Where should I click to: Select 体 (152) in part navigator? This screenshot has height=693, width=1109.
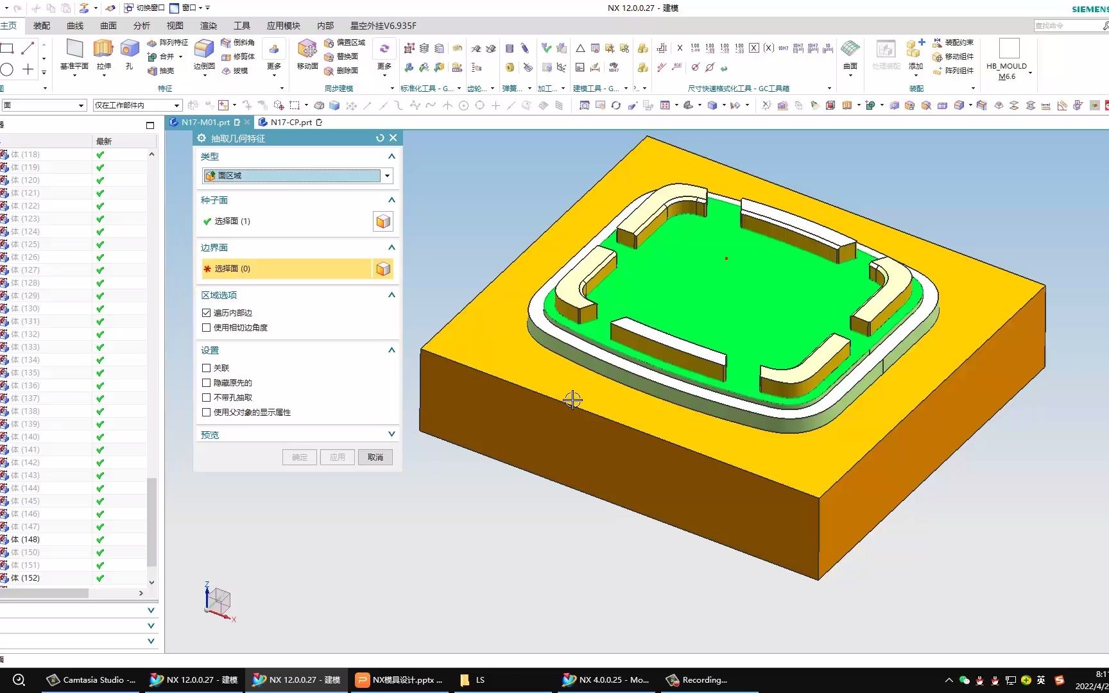tap(25, 578)
